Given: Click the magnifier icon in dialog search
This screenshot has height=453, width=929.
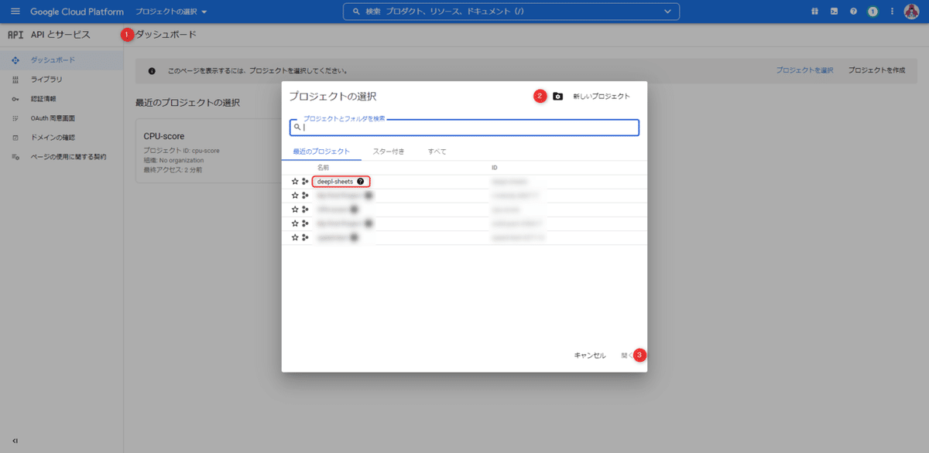Looking at the screenshot, I should point(297,128).
